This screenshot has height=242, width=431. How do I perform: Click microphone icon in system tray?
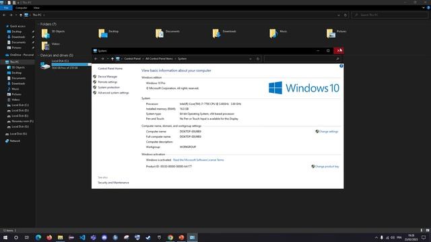(x=382, y=237)
